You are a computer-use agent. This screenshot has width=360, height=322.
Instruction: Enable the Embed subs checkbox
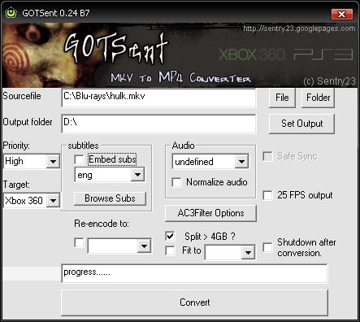point(79,159)
